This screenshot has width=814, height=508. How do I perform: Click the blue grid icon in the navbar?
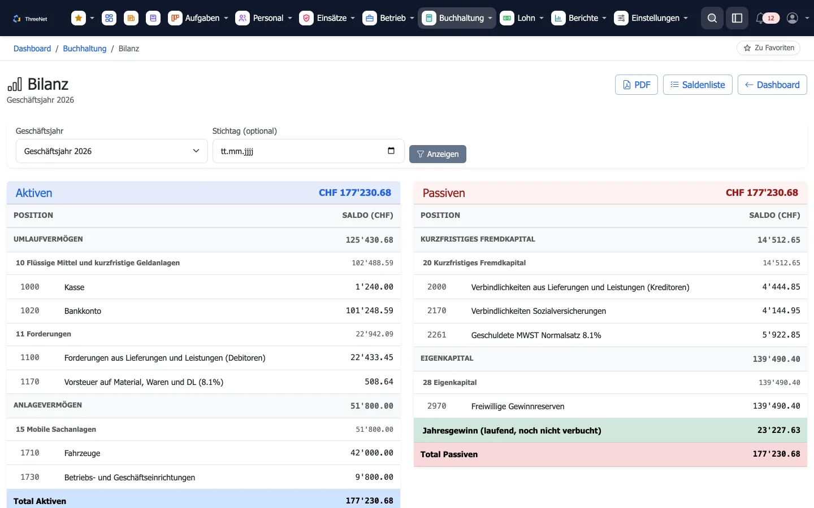click(109, 18)
